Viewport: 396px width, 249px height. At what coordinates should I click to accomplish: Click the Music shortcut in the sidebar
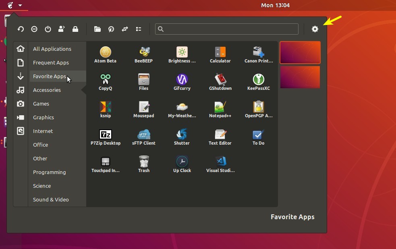tap(21, 90)
